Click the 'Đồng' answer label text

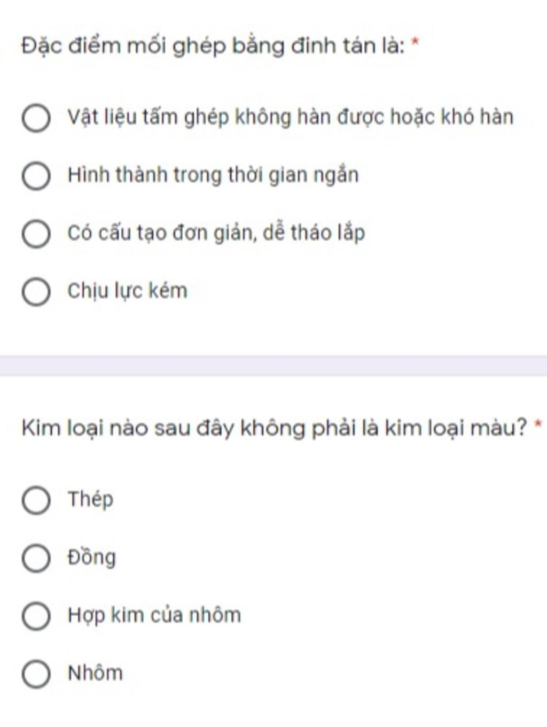(91, 557)
